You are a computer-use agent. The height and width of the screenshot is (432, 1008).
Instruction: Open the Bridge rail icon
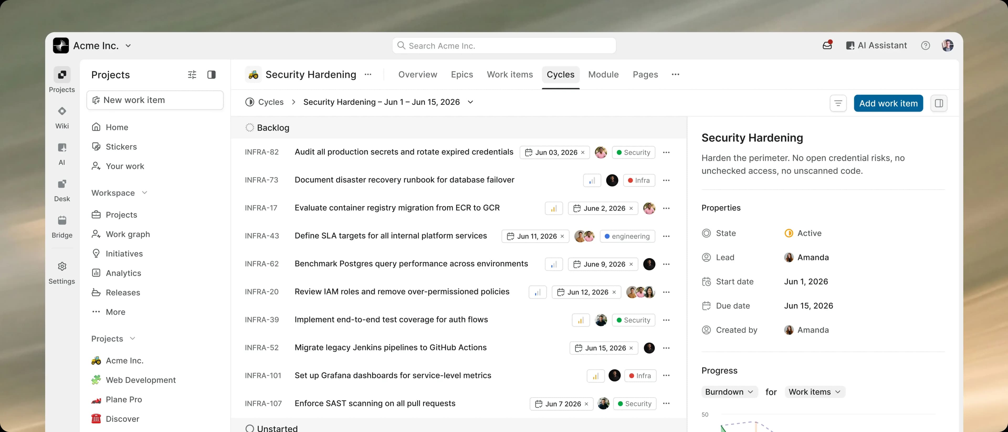(62, 221)
